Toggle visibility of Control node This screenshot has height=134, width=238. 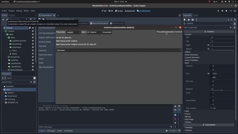[33, 28]
